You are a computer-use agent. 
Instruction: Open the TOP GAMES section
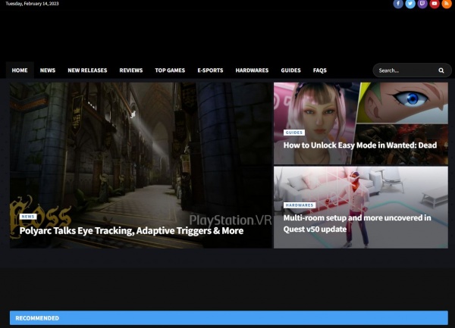pyautogui.click(x=170, y=70)
